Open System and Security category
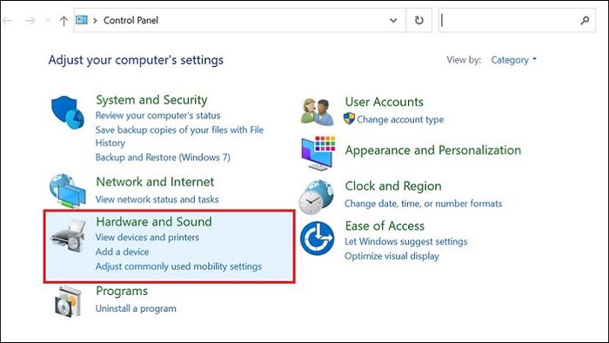609x343 pixels. [x=151, y=100]
